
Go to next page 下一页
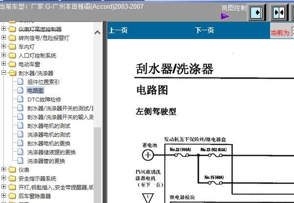[205, 30]
